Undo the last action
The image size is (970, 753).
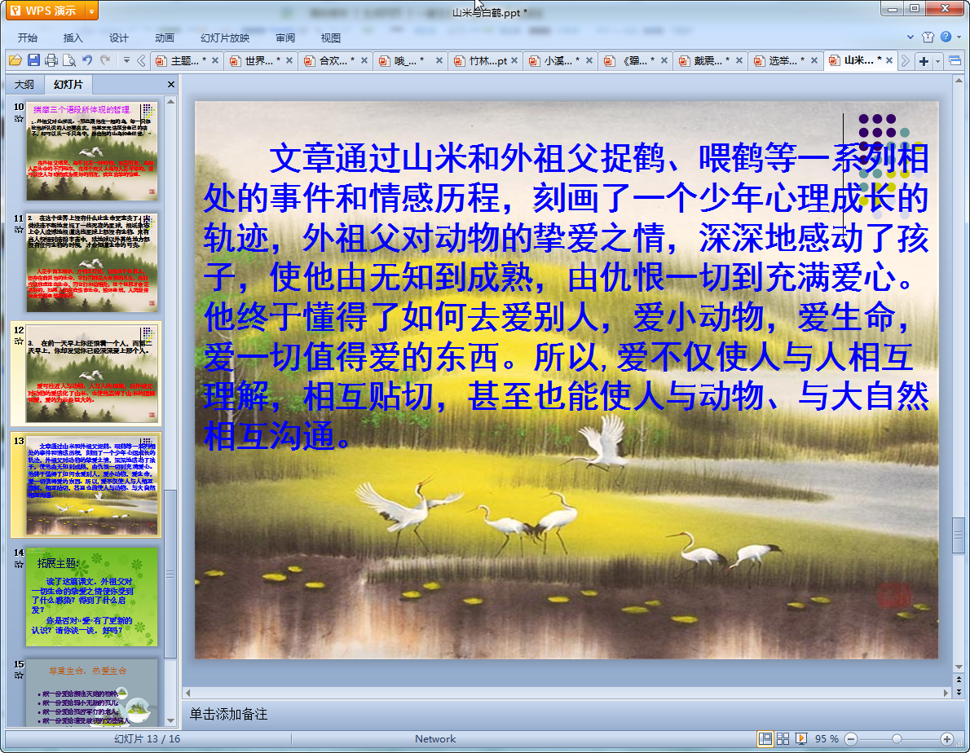(x=87, y=60)
